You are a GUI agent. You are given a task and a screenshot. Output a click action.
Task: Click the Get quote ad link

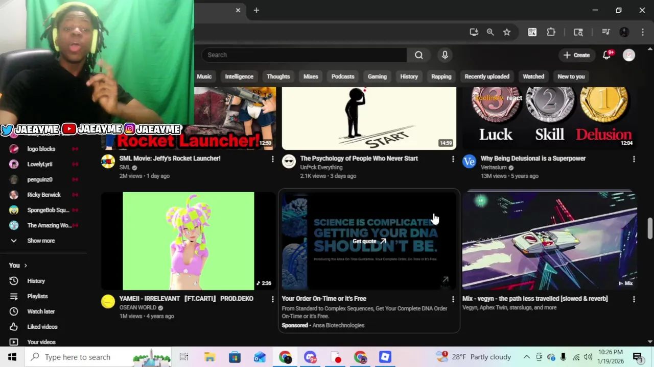pos(369,241)
